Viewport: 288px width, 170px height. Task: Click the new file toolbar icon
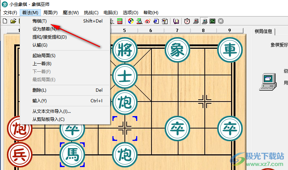[x=5, y=21]
